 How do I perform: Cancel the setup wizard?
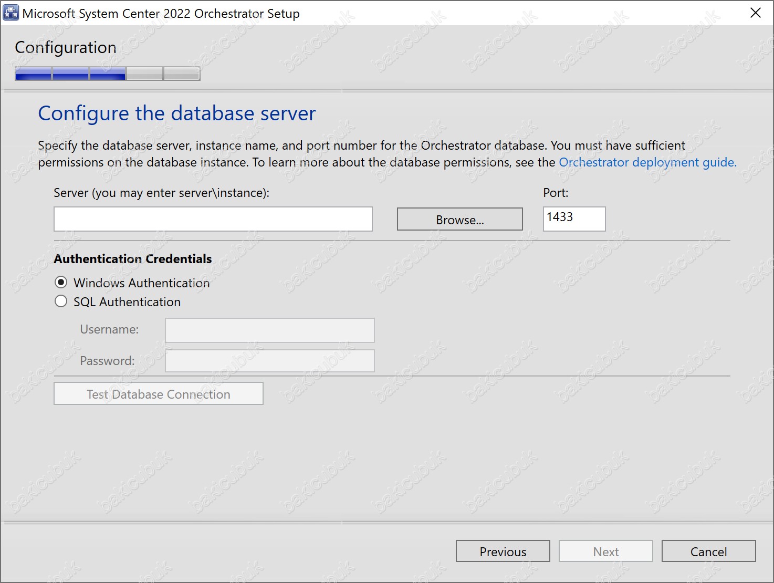pos(709,551)
